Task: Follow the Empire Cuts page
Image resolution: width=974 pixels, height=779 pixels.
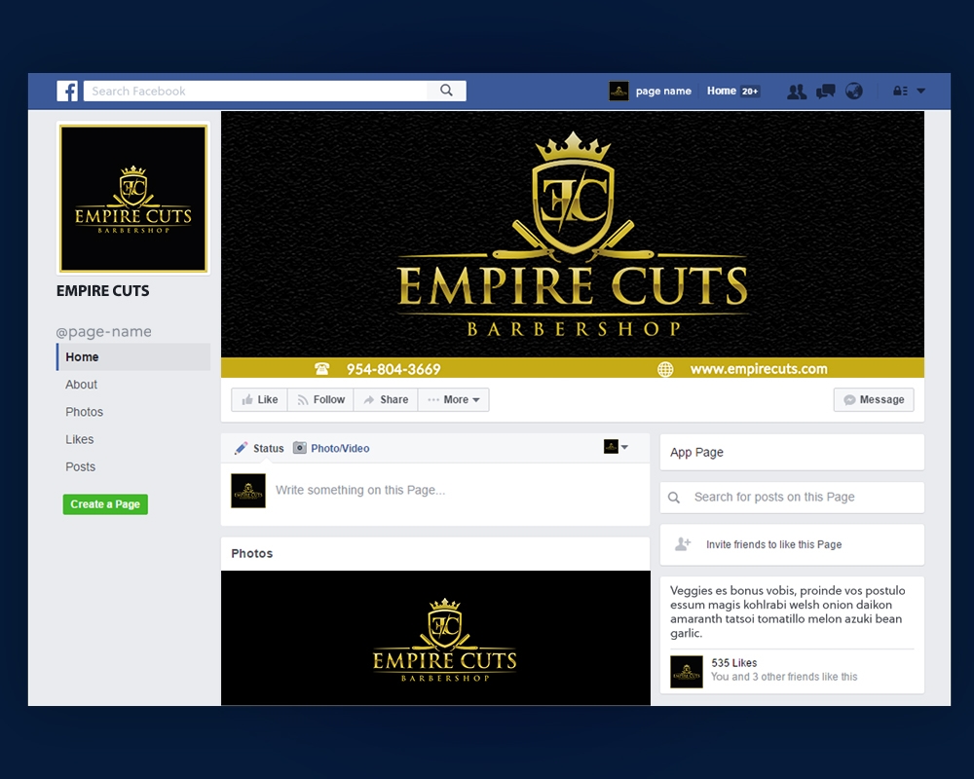Action: pos(320,400)
